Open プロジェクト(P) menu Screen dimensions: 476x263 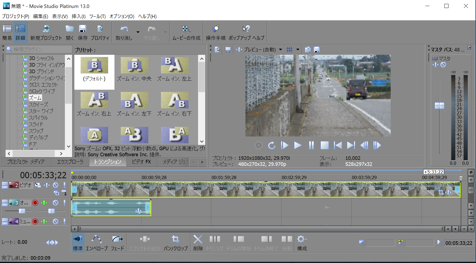click(15, 16)
